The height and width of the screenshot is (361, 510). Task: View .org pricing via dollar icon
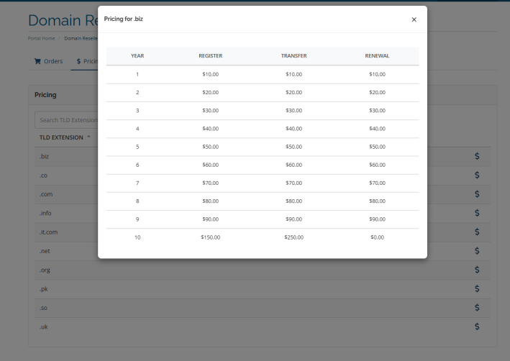(x=477, y=270)
